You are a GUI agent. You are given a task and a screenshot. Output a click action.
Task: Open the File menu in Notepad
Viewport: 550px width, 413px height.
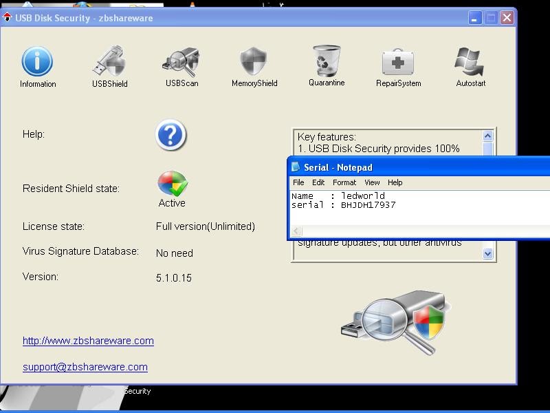[x=298, y=182]
